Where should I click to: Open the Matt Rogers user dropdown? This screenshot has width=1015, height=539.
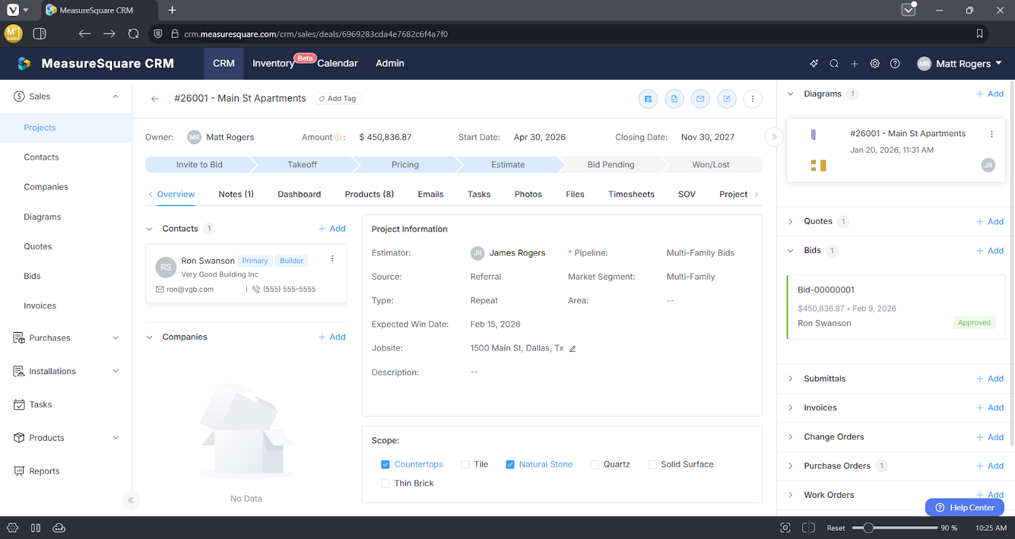pyautogui.click(x=959, y=63)
